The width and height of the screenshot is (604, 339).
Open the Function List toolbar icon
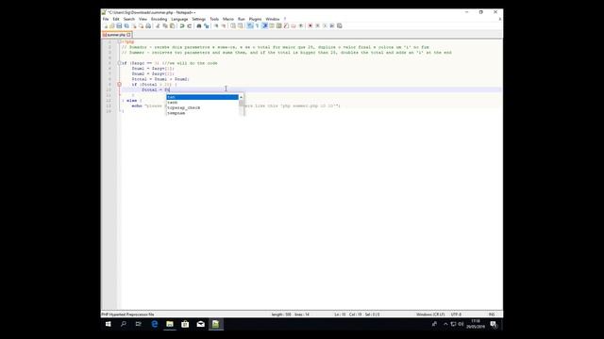point(286,25)
